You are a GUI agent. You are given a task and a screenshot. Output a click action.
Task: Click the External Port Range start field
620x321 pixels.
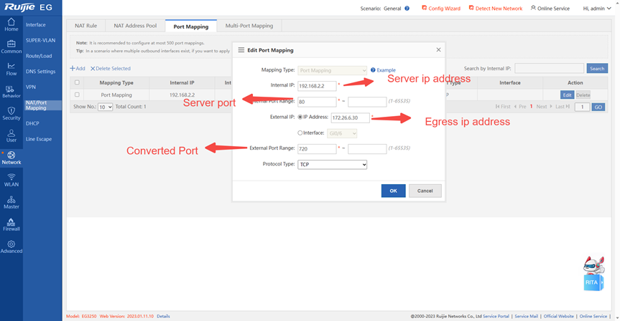pos(317,149)
